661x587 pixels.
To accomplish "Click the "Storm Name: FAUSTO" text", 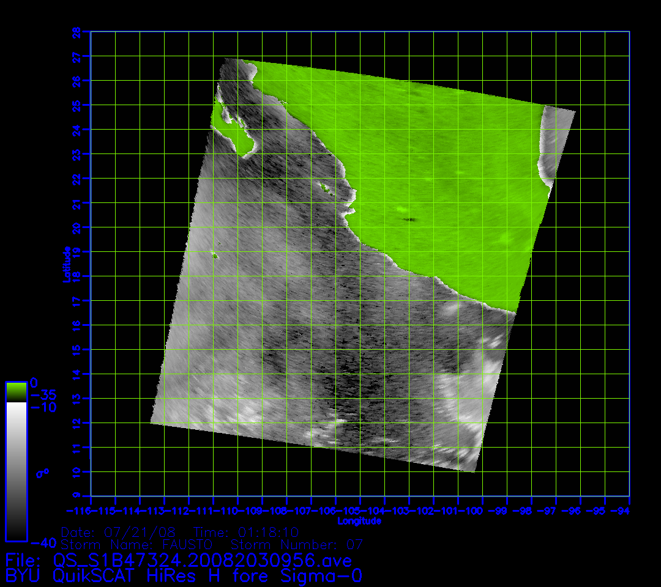I will tap(136, 544).
